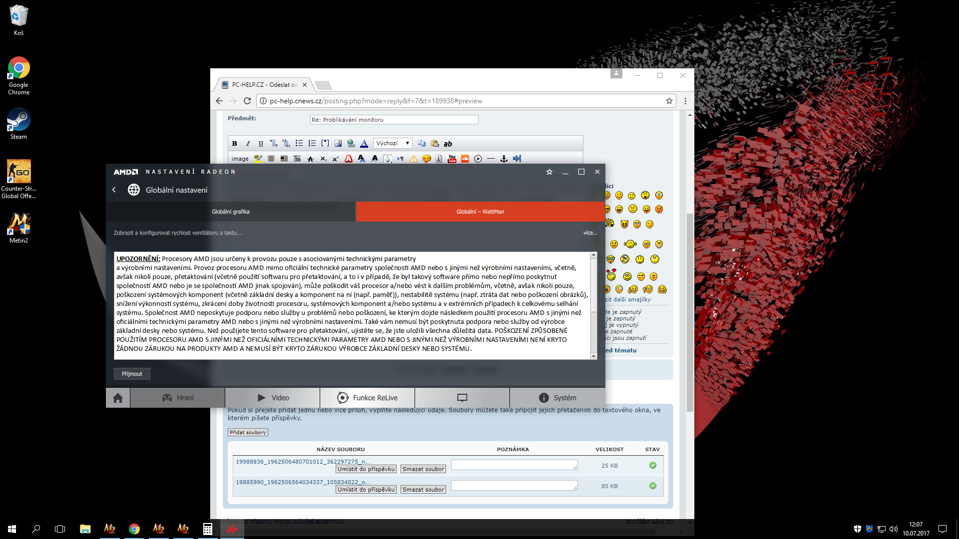This screenshot has height=539, width=959.
Task: Open the Video section in Radeon
Action: [x=273, y=398]
